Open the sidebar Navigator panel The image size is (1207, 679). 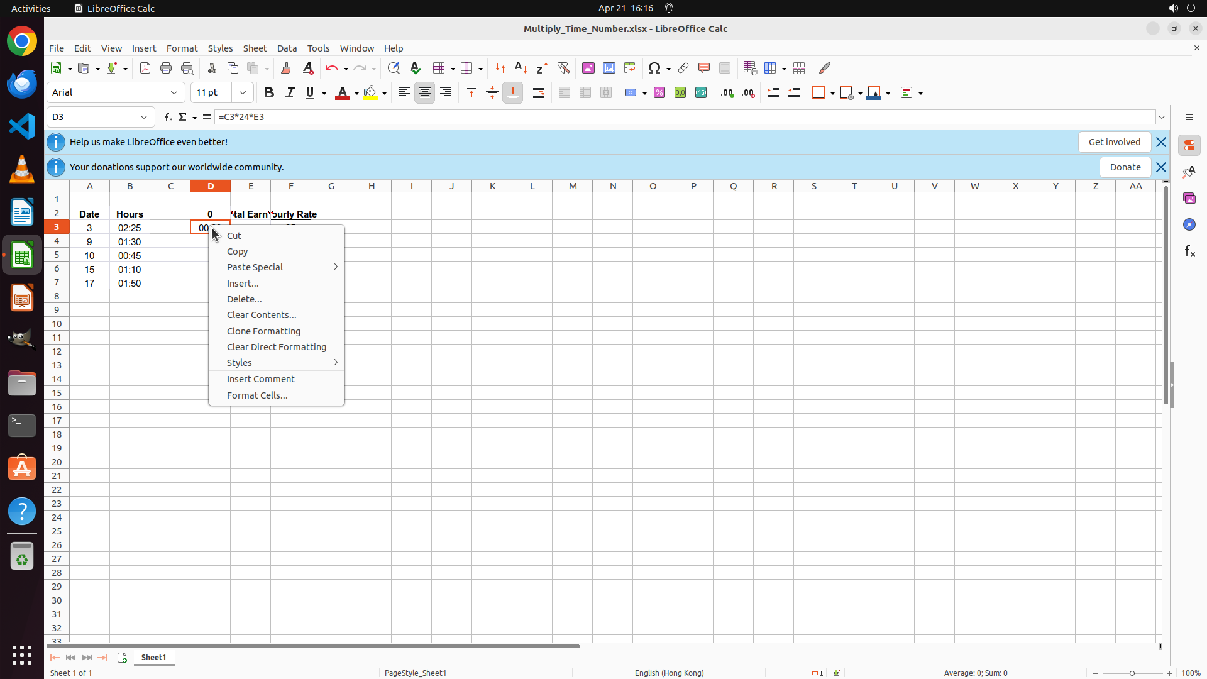pos(1189,224)
